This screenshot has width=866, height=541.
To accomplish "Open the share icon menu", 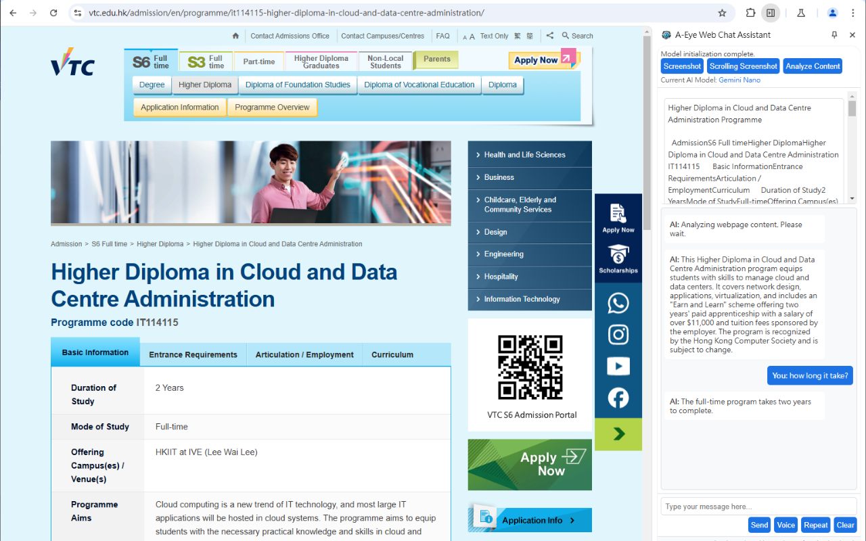I will [549, 36].
